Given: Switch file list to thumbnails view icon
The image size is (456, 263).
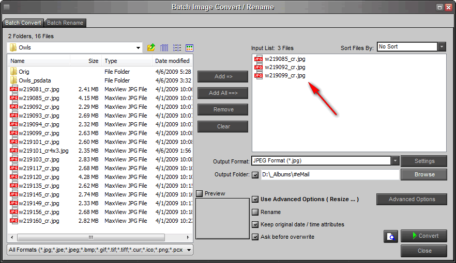Looking at the screenshot, I should pyautogui.click(x=189, y=47).
